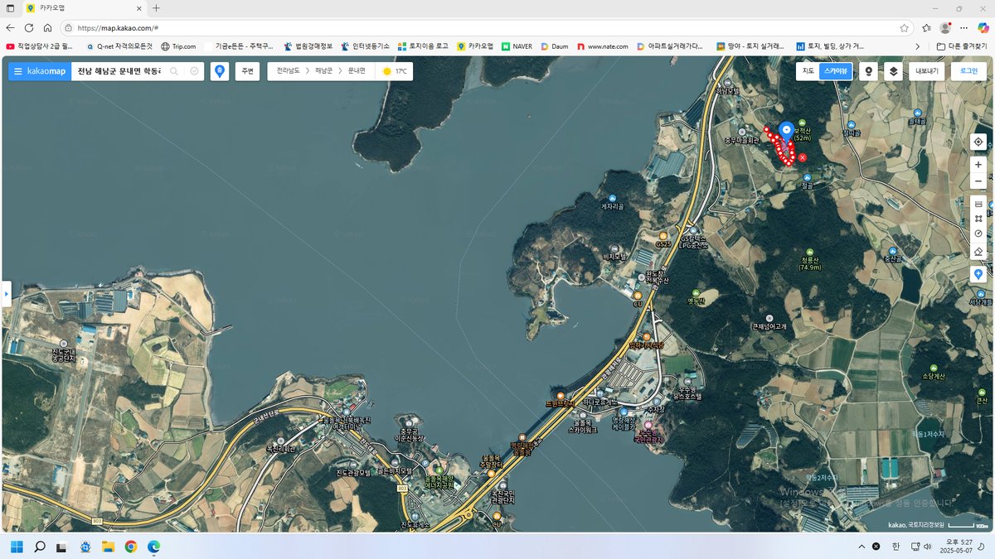This screenshot has height=559, width=995.
Task: Remove the red X marker on map
Action: click(x=803, y=157)
